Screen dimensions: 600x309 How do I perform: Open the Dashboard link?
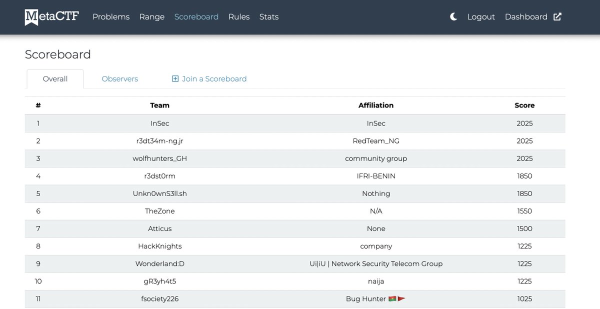click(x=526, y=16)
